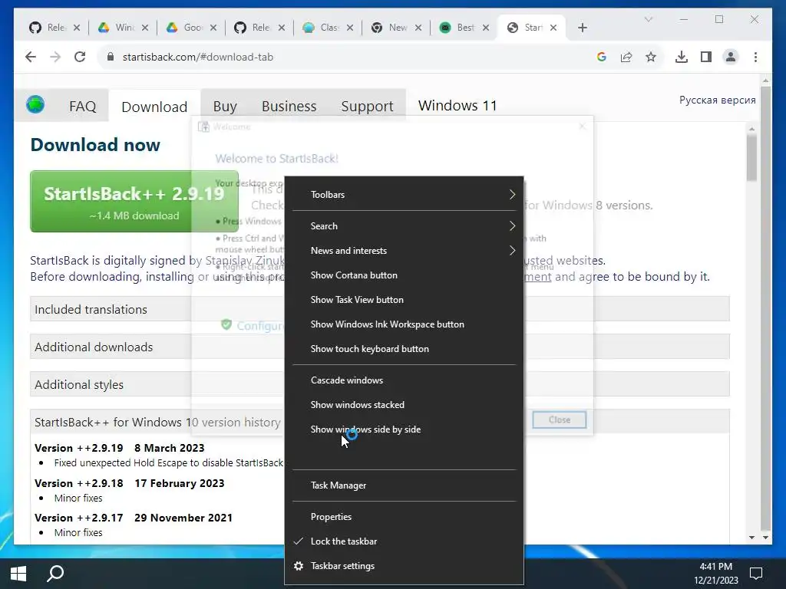Open the Windows Start button

click(x=18, y=574)
